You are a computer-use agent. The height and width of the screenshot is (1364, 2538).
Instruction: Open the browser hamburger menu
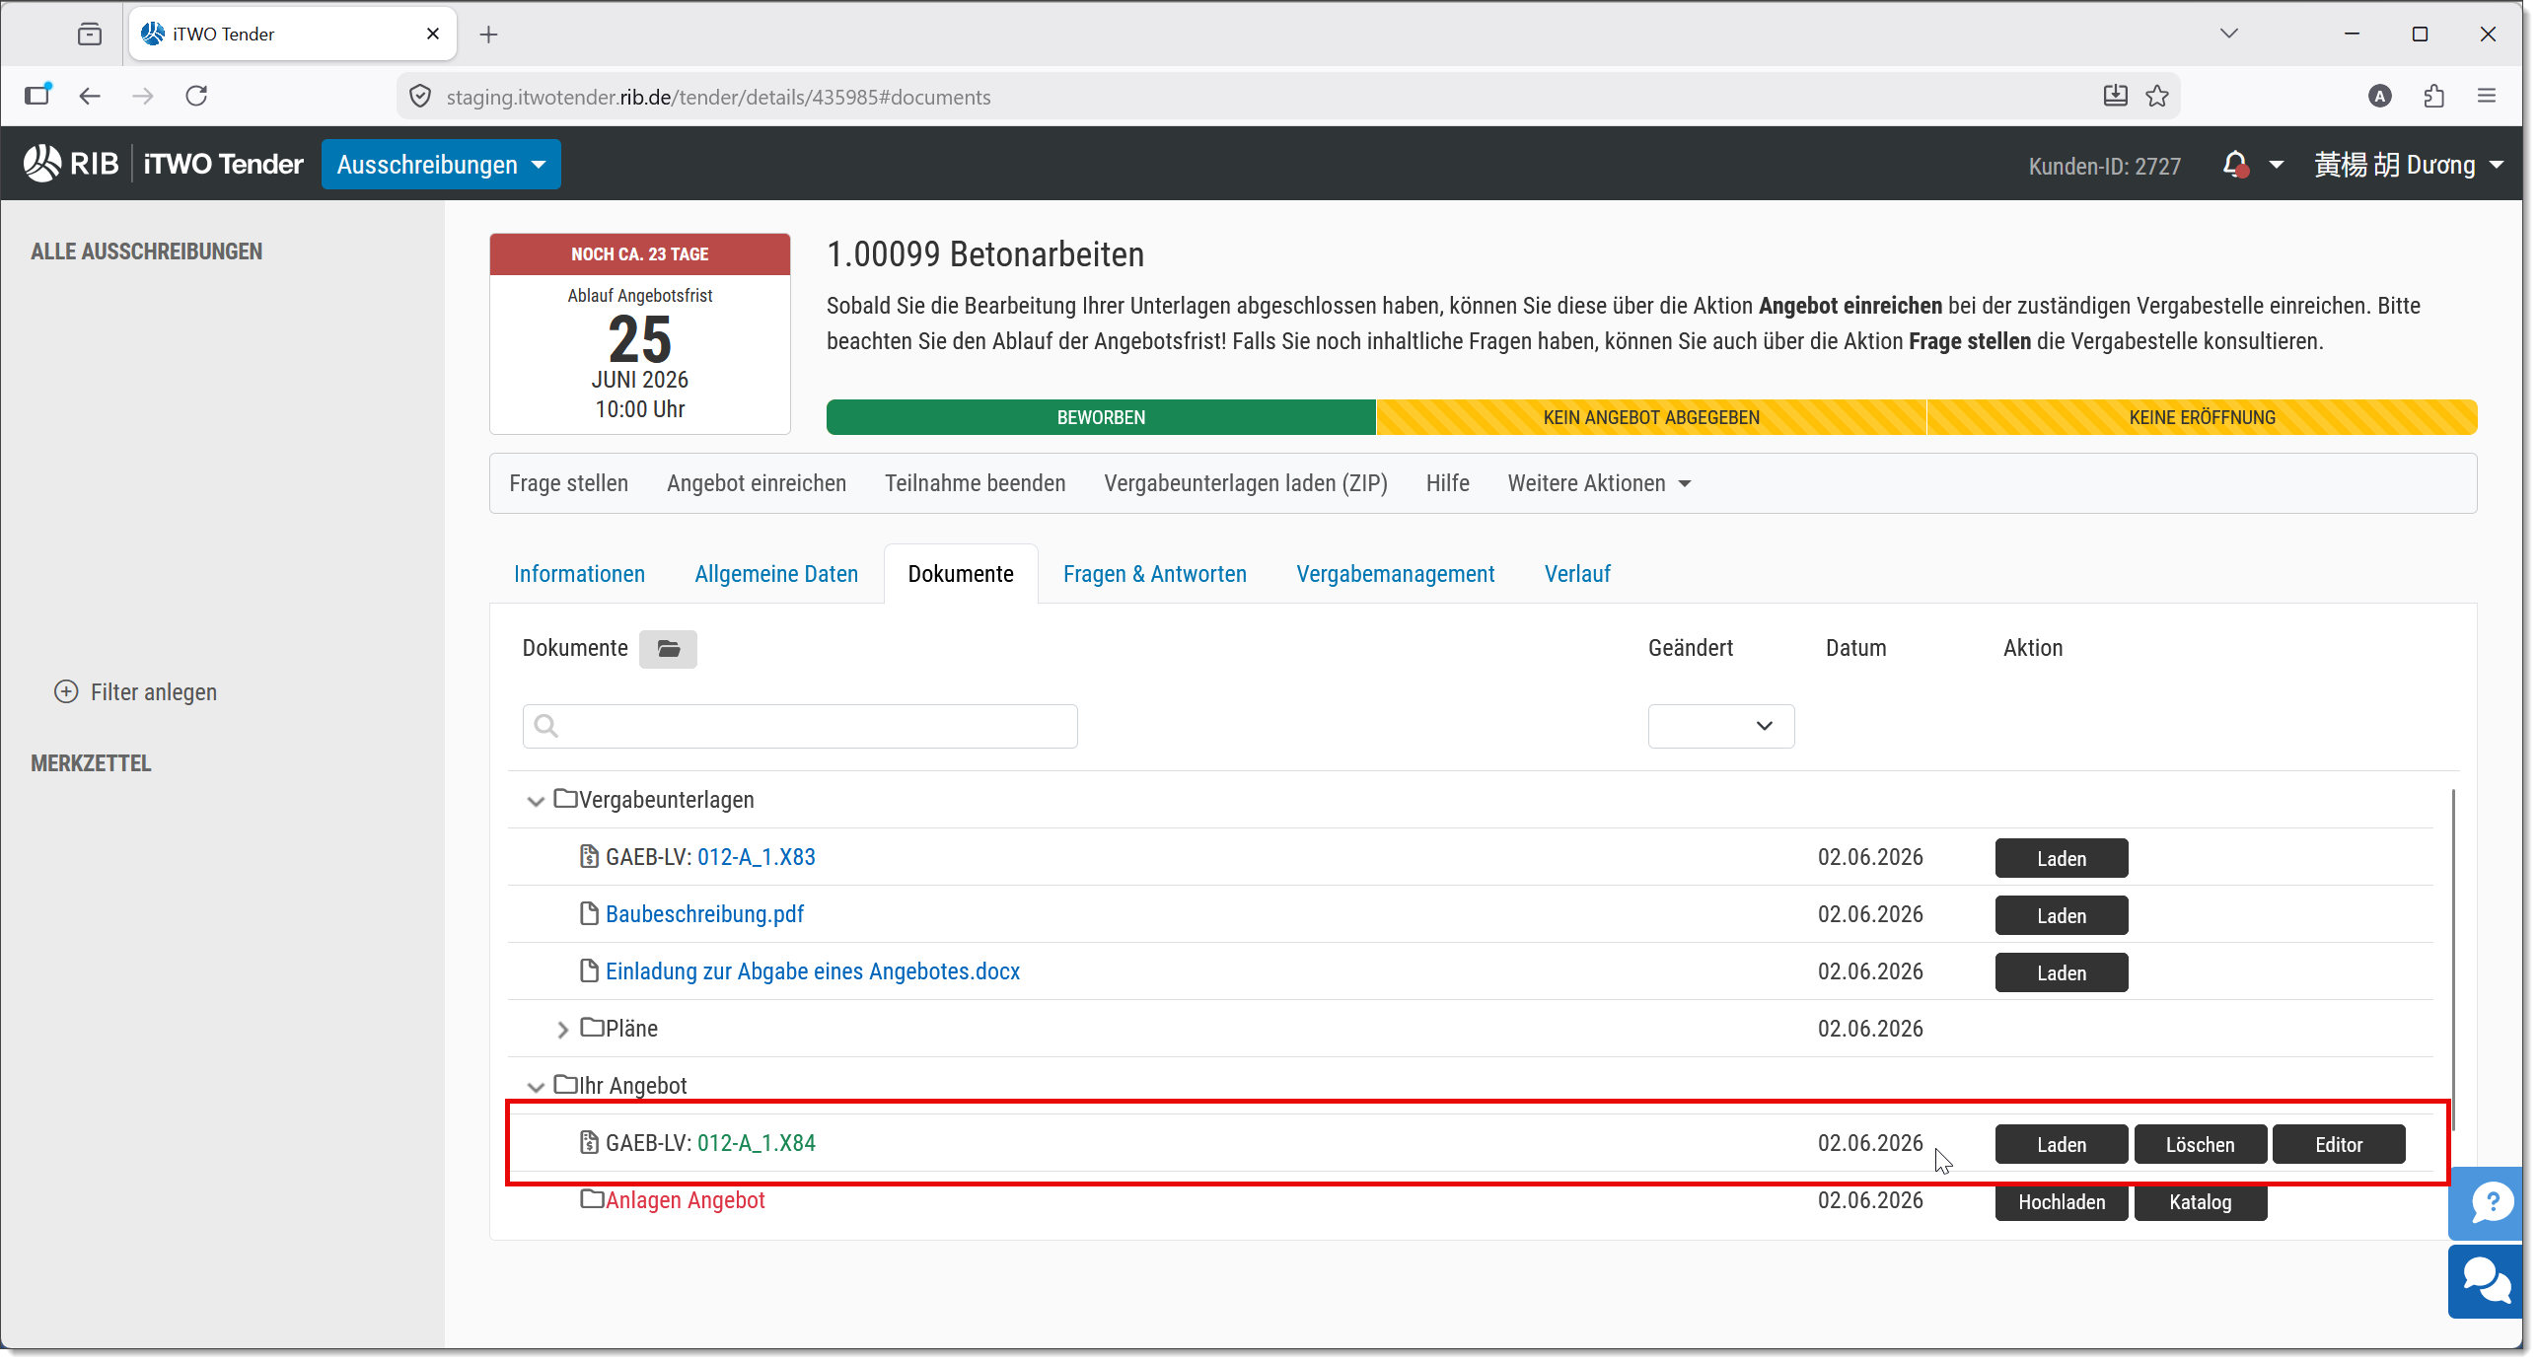[x=2487, y=96]
